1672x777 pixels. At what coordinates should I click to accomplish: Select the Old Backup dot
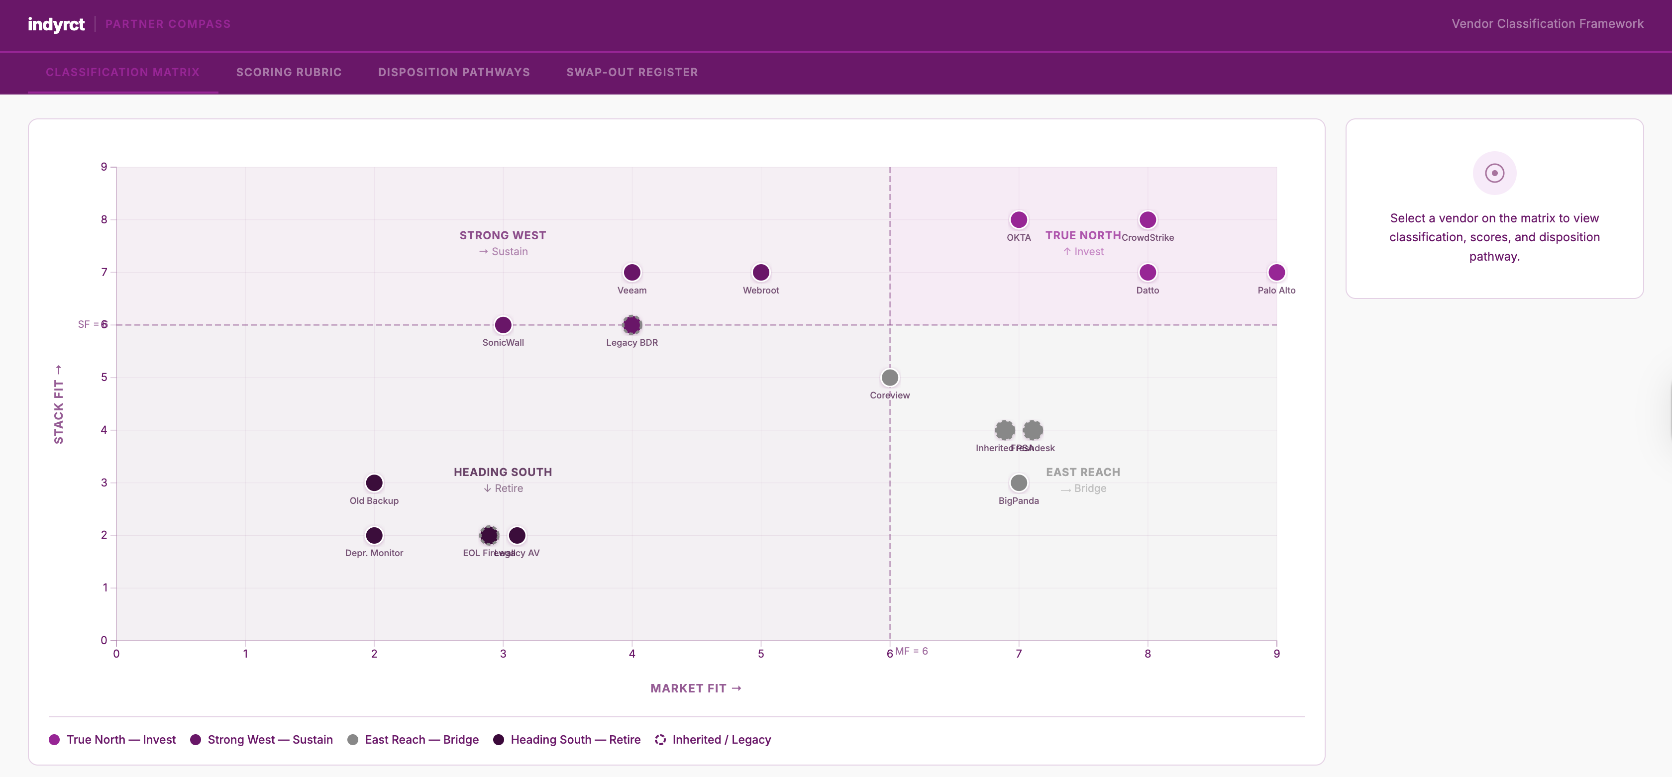pyautogui.click(x=374, y=483)
